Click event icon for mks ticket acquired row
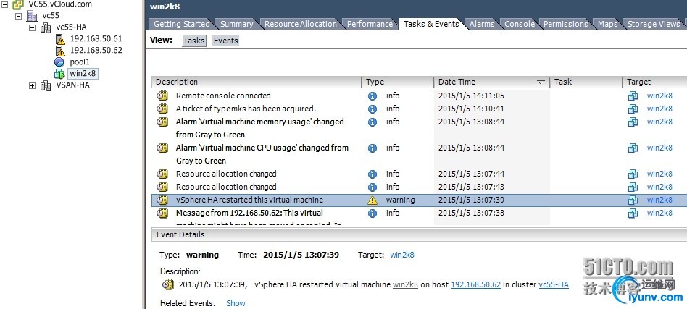 162,109
